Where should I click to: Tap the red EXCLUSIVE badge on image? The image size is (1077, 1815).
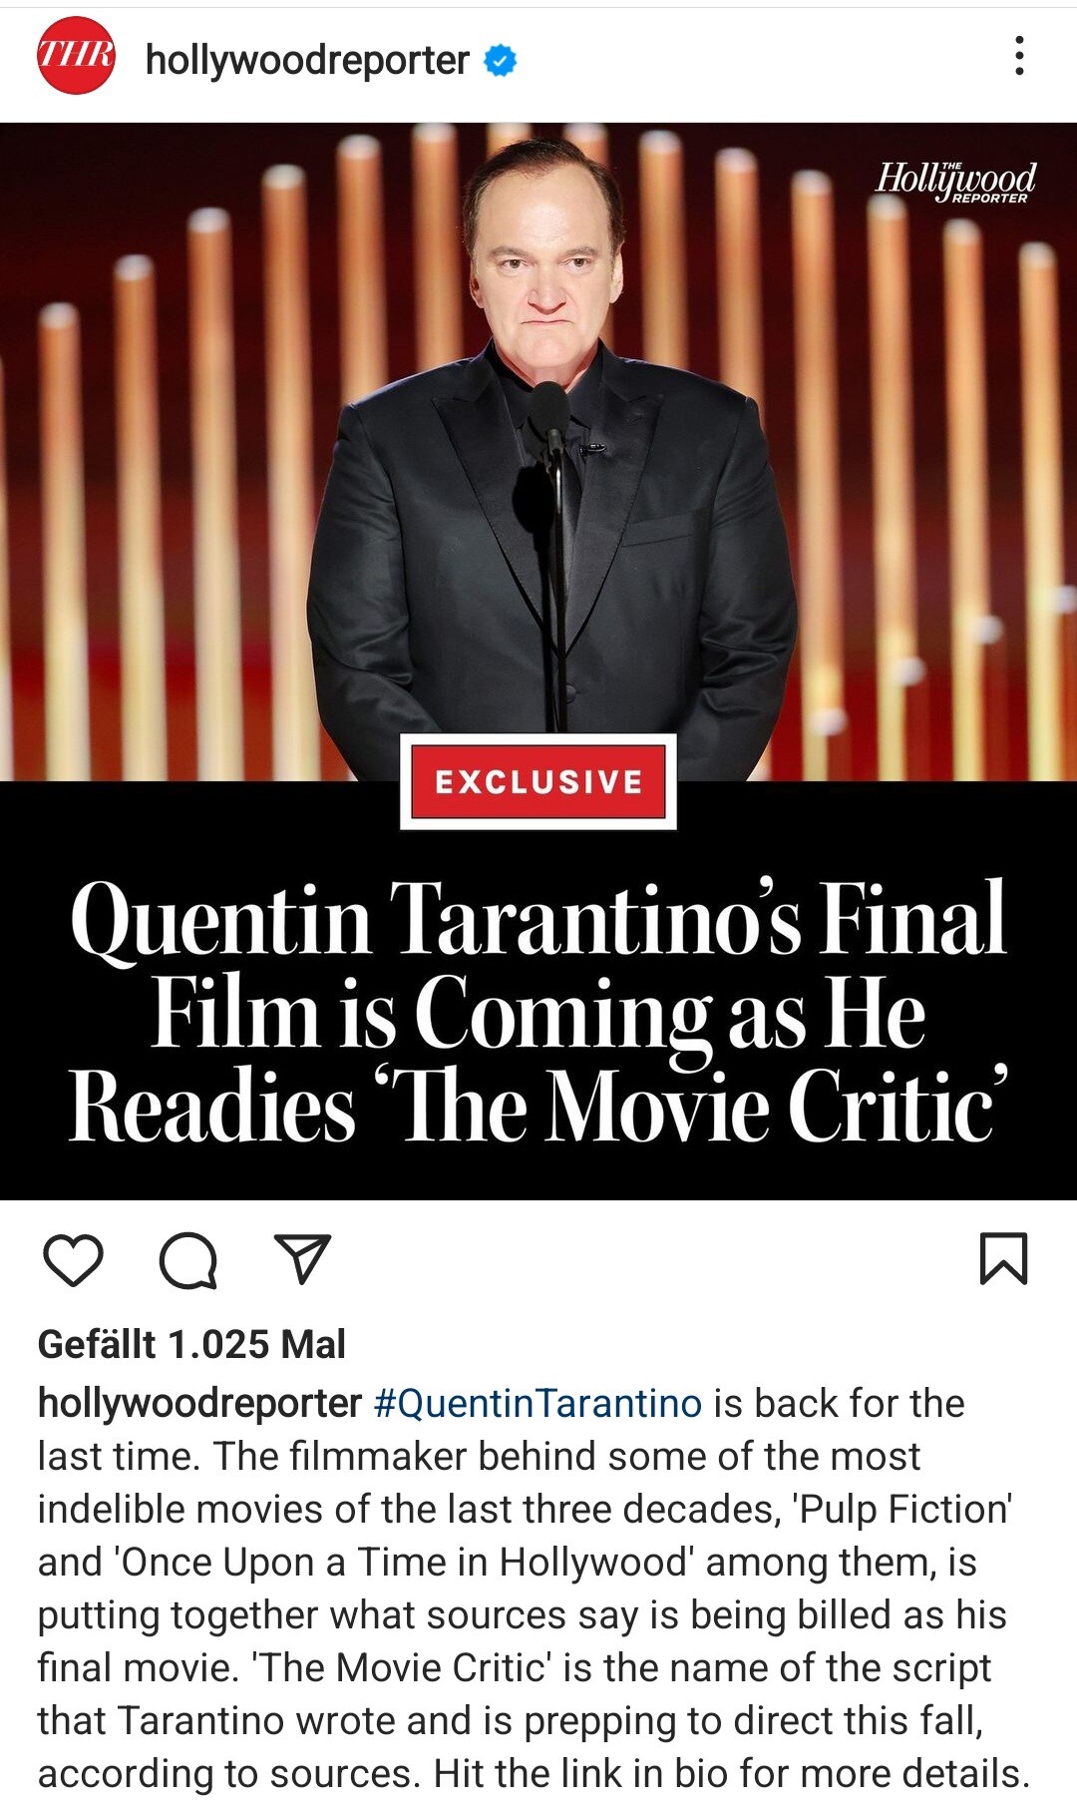point(538,781)
